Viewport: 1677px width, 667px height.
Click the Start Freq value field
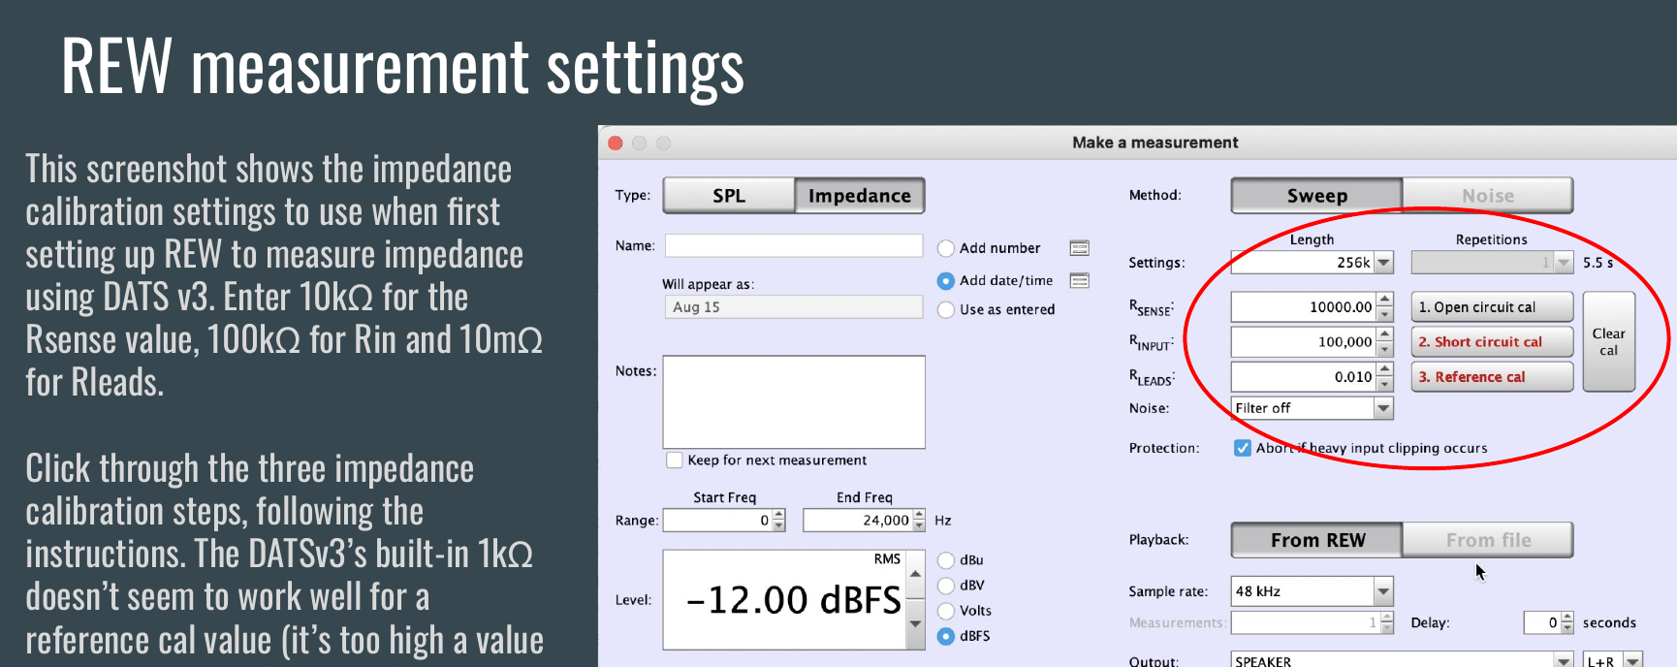(718, 521)
